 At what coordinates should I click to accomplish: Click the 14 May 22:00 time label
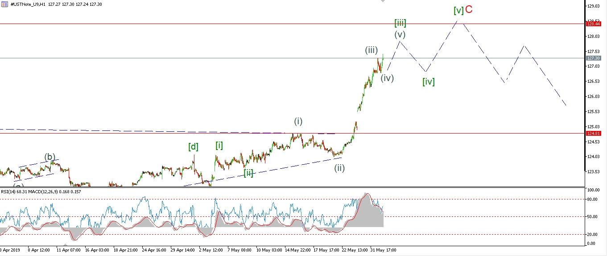[297, 250]
